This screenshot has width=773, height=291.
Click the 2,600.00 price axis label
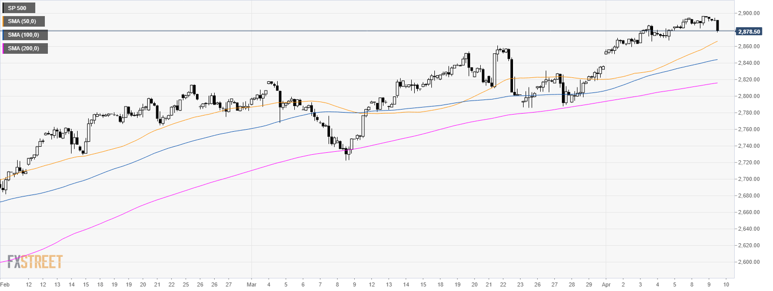pos(749,262)
